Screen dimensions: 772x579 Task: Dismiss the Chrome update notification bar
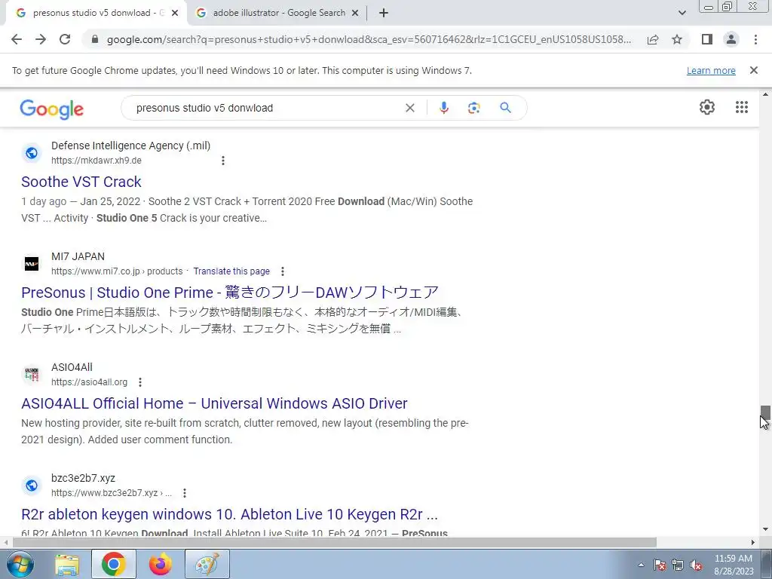click(x=753, y=70)
